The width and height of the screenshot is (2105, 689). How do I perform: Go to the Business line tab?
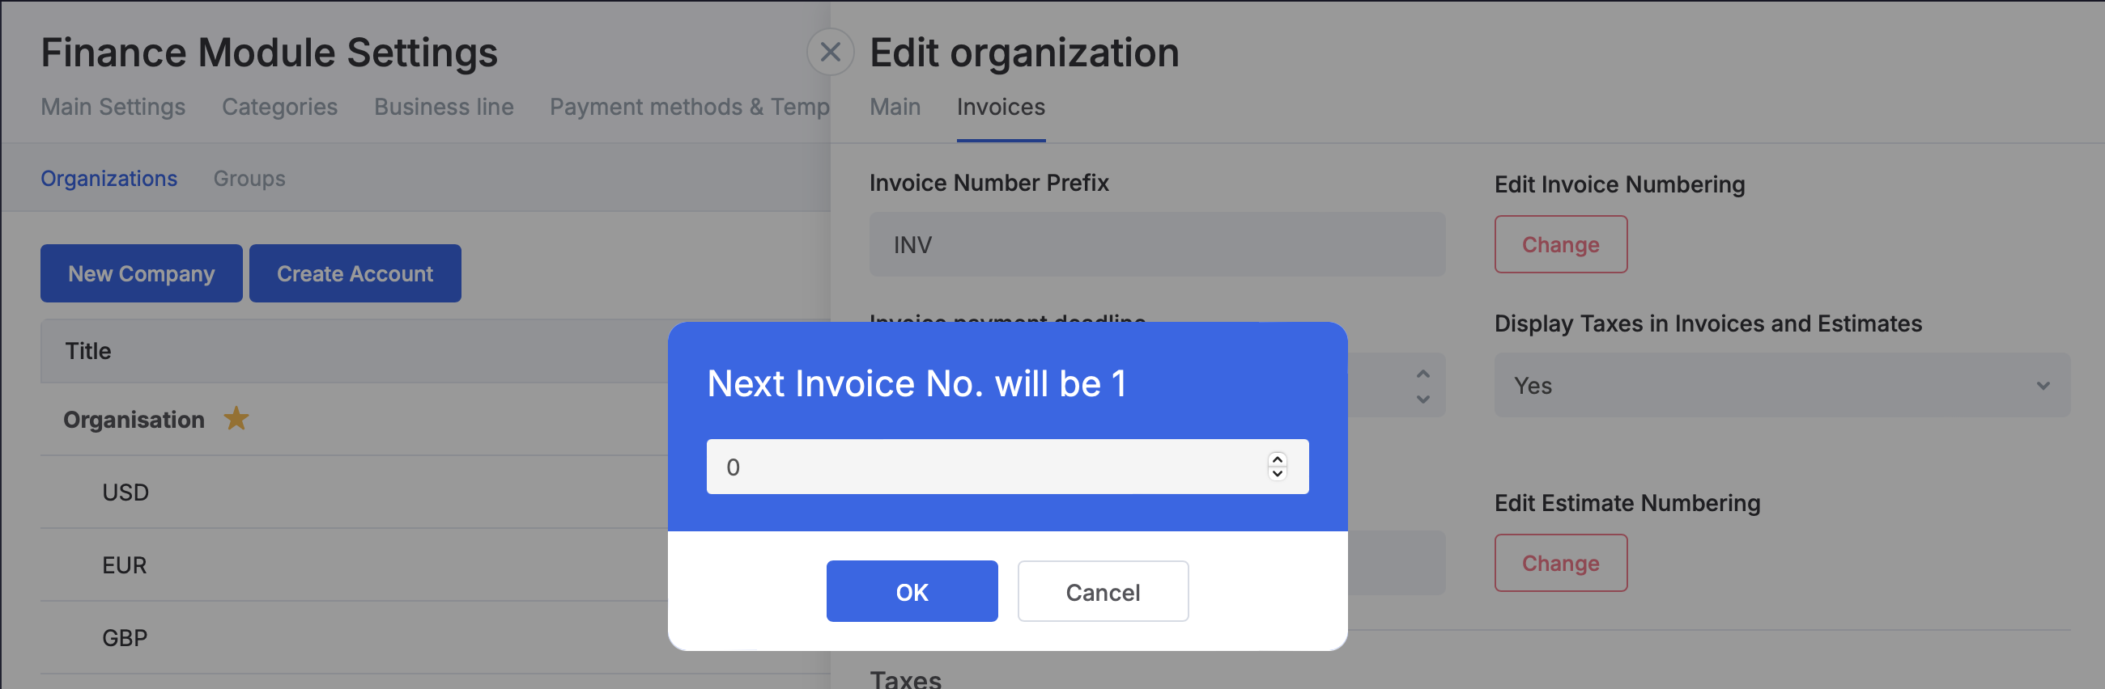(444, 107)
